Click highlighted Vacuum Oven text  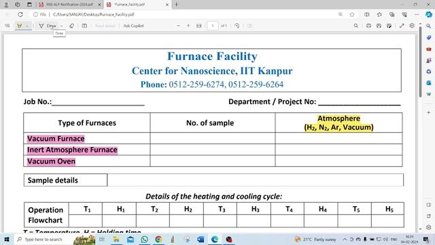coord(51,161)
